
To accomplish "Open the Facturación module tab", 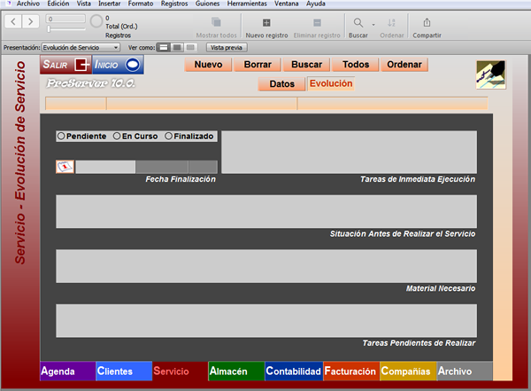I will pyautogui.click(x=350, y=371).
